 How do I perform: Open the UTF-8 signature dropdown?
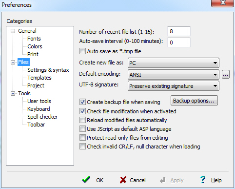point(174,86)
